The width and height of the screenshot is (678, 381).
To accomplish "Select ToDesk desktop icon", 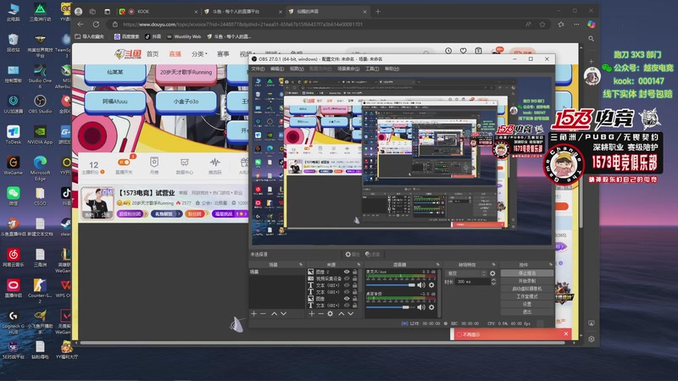I will 13,135.
